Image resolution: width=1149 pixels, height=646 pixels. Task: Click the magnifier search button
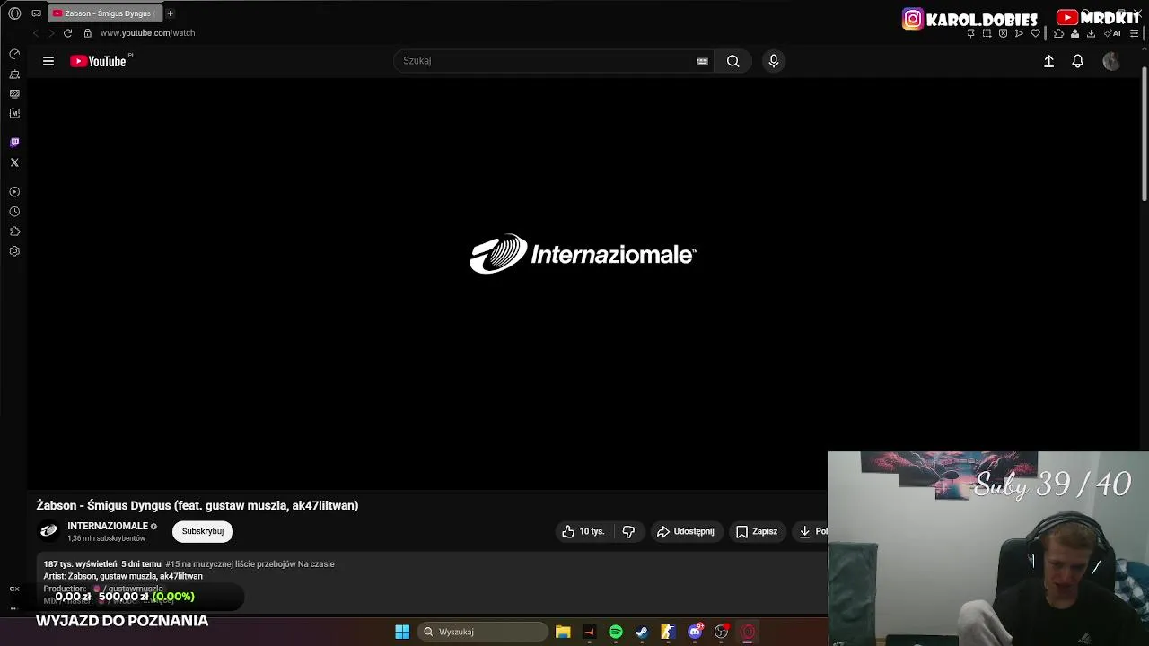click(733, 61)
